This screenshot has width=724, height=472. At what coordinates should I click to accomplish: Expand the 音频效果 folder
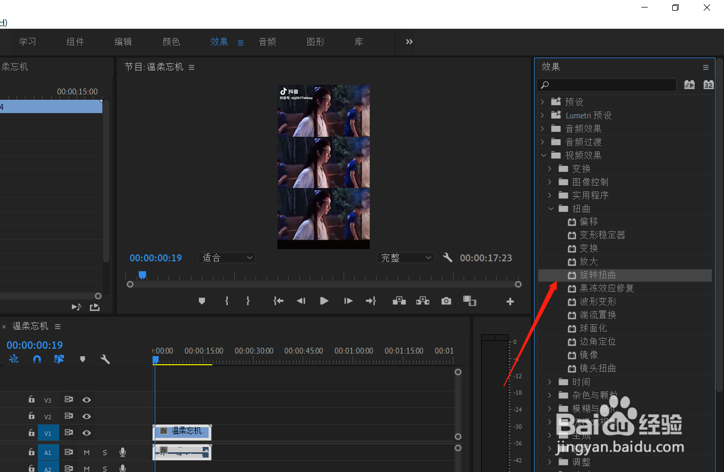[x=543, y=128]
